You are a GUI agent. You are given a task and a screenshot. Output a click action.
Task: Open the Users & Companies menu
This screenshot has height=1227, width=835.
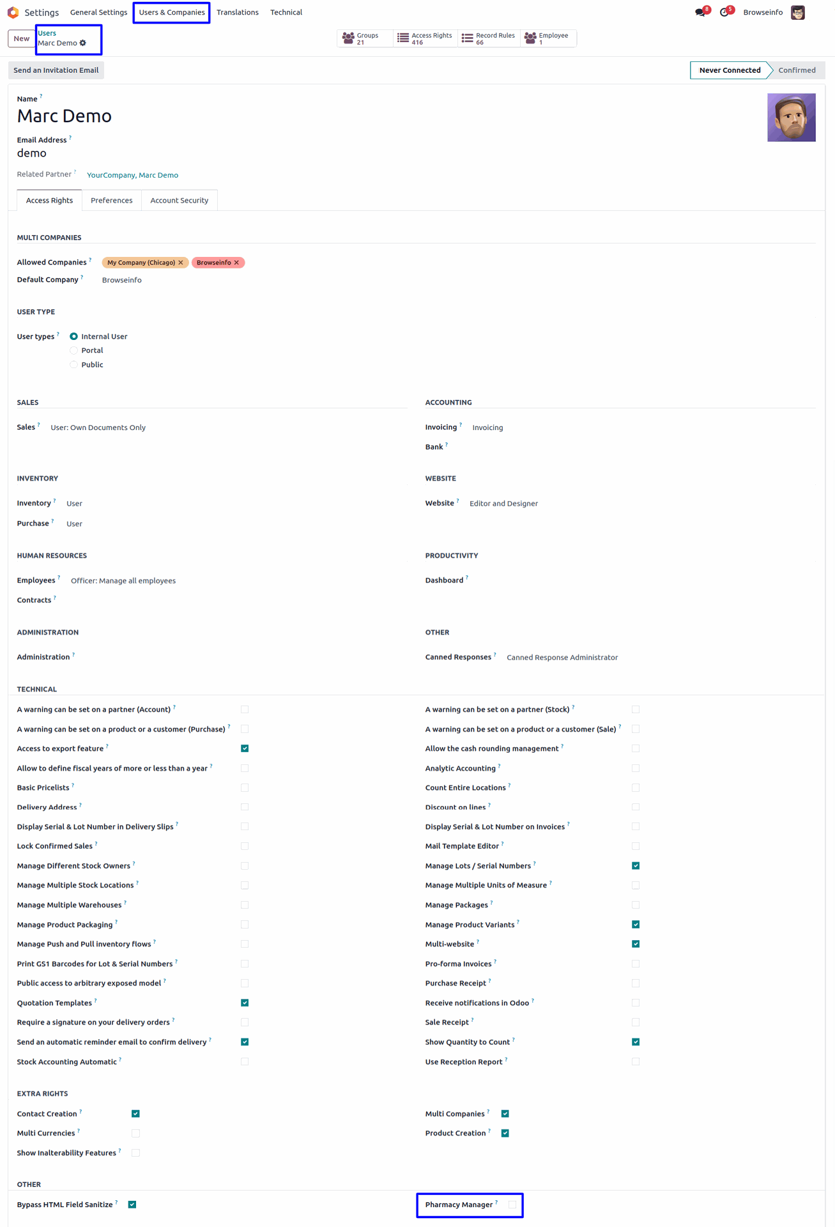coord(172,12)
